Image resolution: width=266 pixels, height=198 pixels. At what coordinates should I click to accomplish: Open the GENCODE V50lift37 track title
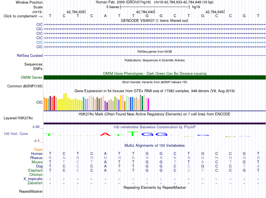click(154, 20)
